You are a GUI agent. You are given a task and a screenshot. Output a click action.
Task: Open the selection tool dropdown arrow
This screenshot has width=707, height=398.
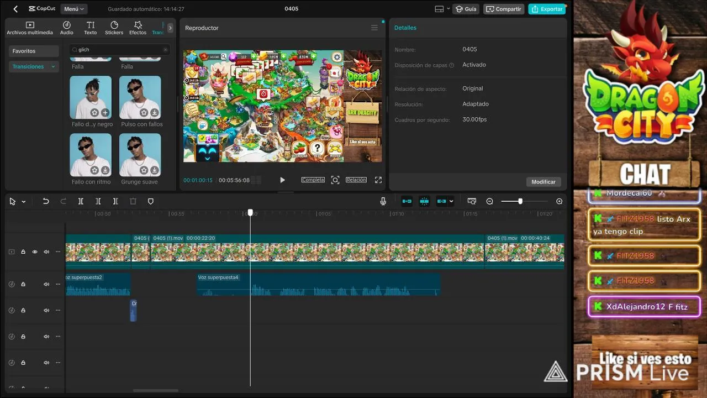24,202
